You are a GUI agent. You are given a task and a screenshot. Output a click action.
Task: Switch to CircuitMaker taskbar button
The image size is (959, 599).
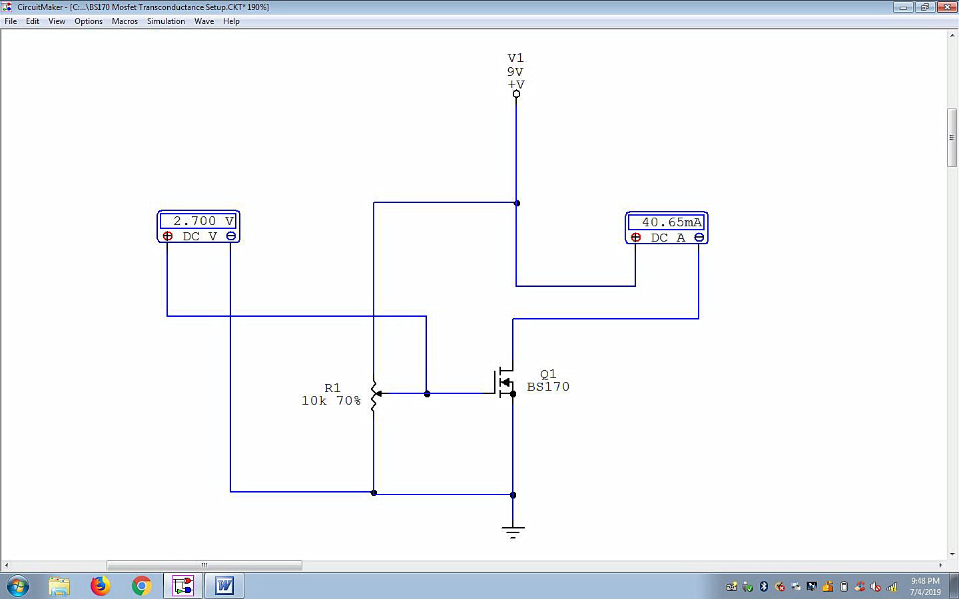[183, 586]
